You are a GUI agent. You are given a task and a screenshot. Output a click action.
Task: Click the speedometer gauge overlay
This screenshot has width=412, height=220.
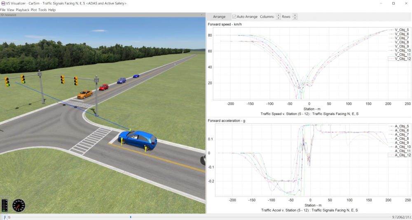[x=19, y=205]
